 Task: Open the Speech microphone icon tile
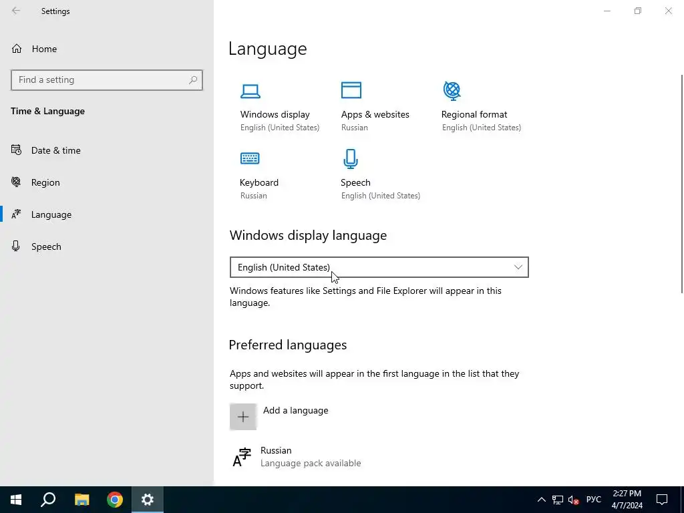click(351, 159)
